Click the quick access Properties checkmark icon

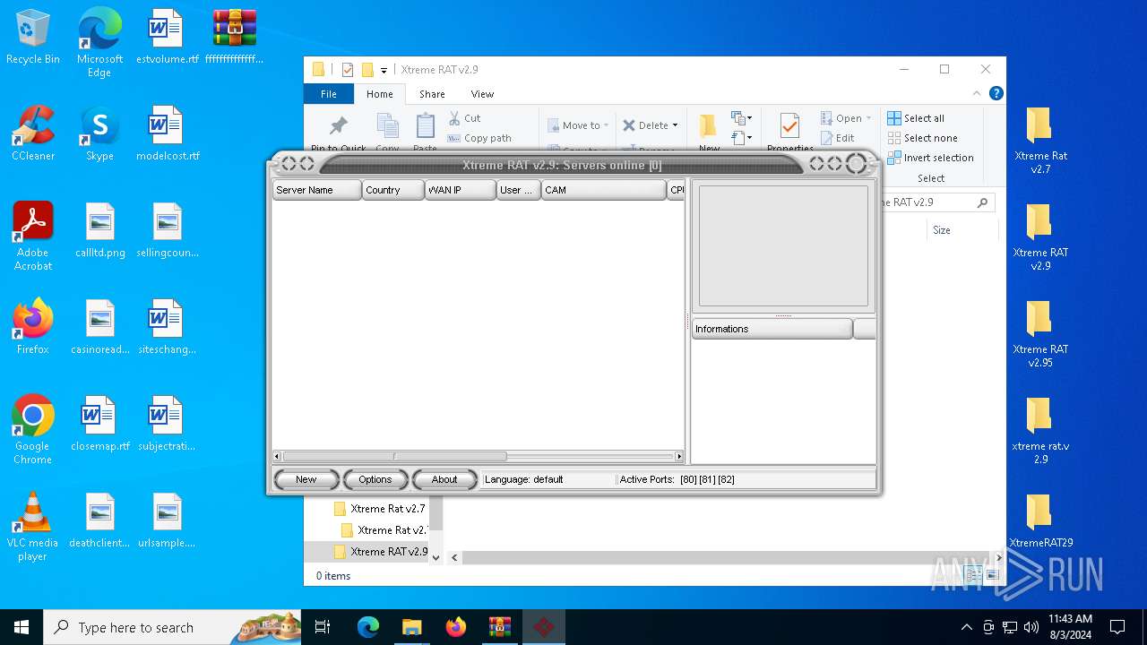[348, 70]
